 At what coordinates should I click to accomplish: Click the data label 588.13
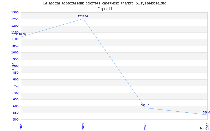(x=145, y=105)
